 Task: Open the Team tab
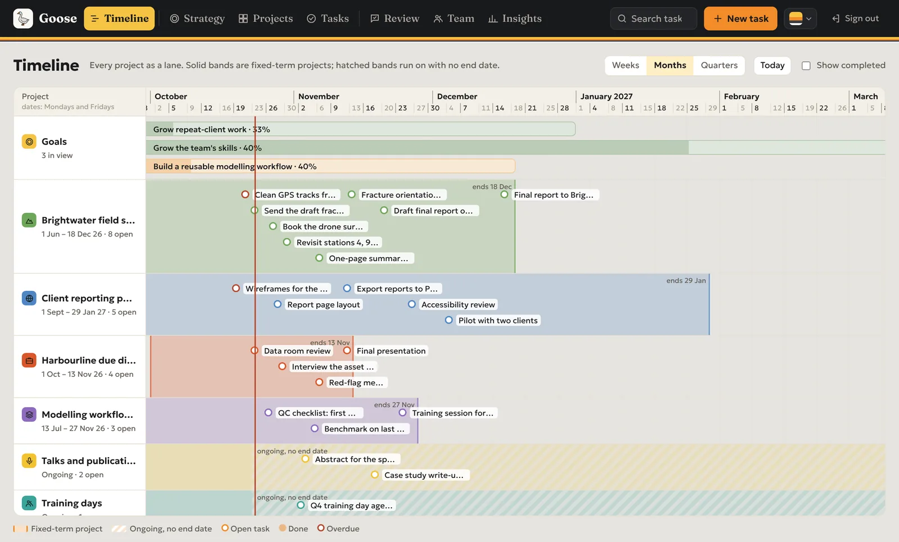point(454,19)
